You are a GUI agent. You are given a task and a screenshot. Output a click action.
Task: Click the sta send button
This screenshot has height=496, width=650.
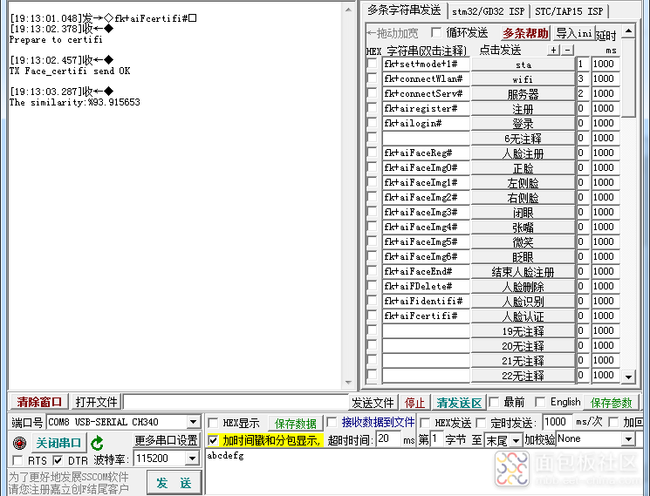(523, 65)
